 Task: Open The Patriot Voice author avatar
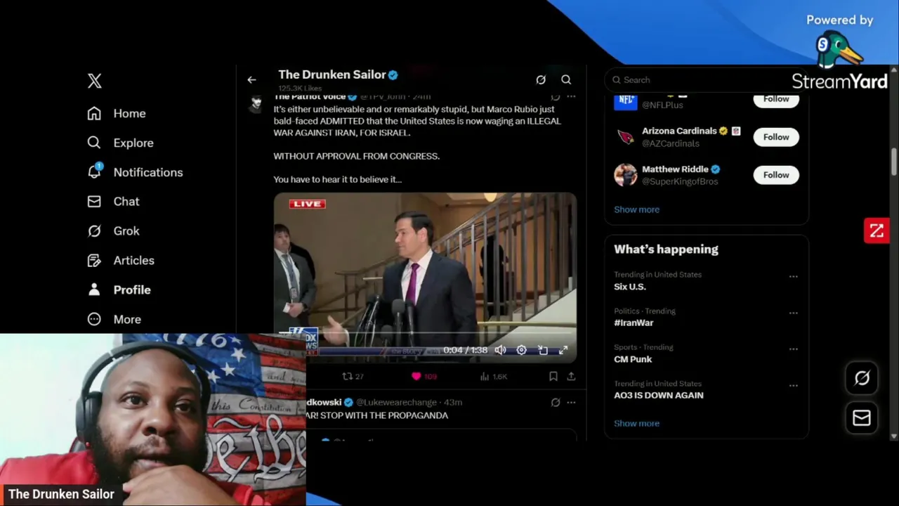pos(256,103)
